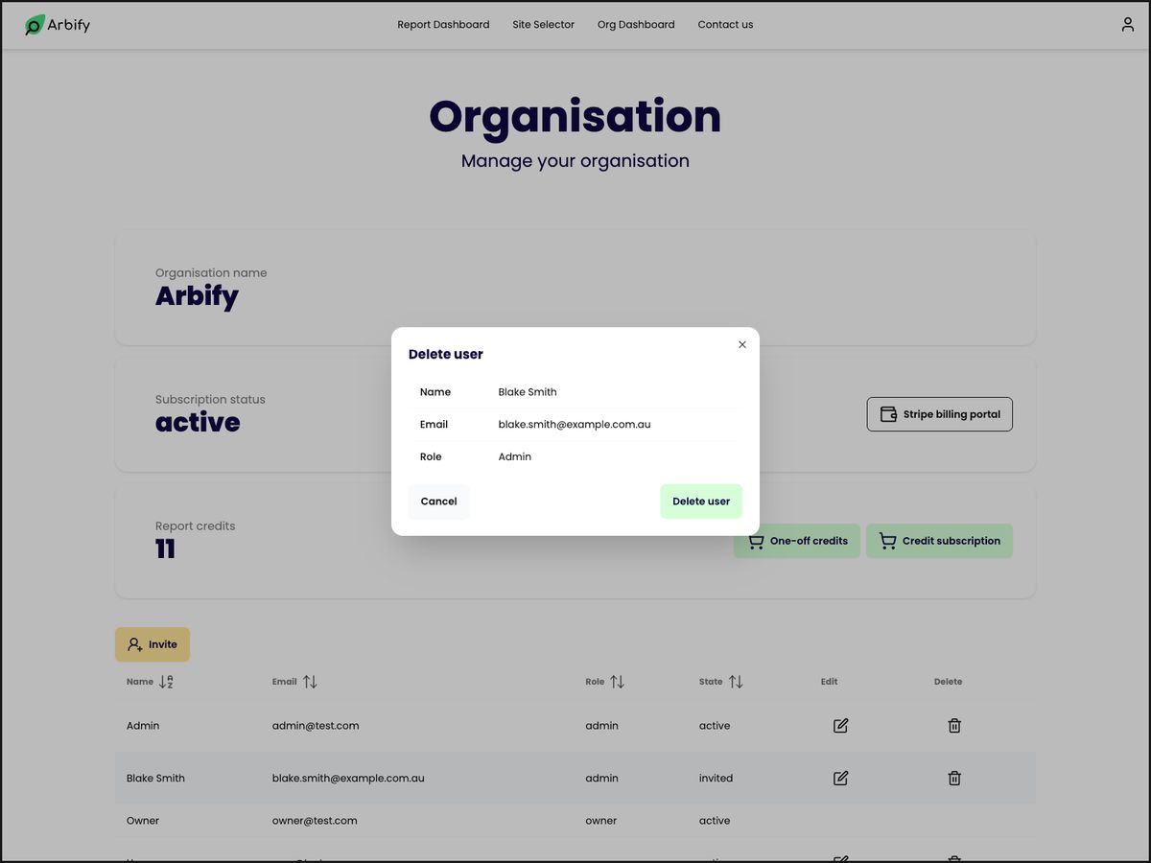Navigate to Org Dashboard
The height and width of the screenshot is (863, 1151).
coord(636,24)
